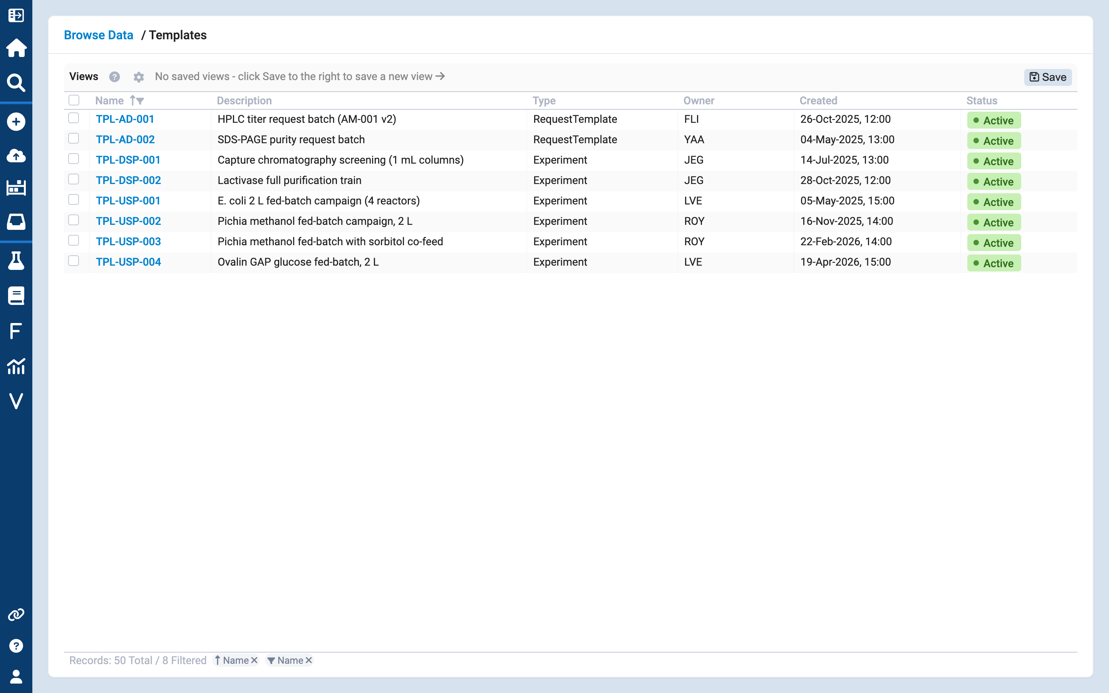The width and height of the screenshot is (1109, 693).
Task: Save the current view
Action: (1048, 77)
